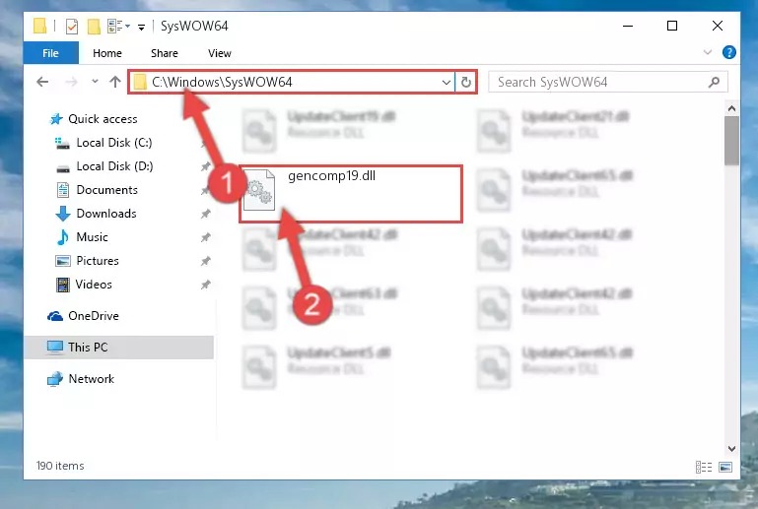Switch to details view layout button
Image resolution: width=758 pixels, height=509 pixels.
pos(704,467)
